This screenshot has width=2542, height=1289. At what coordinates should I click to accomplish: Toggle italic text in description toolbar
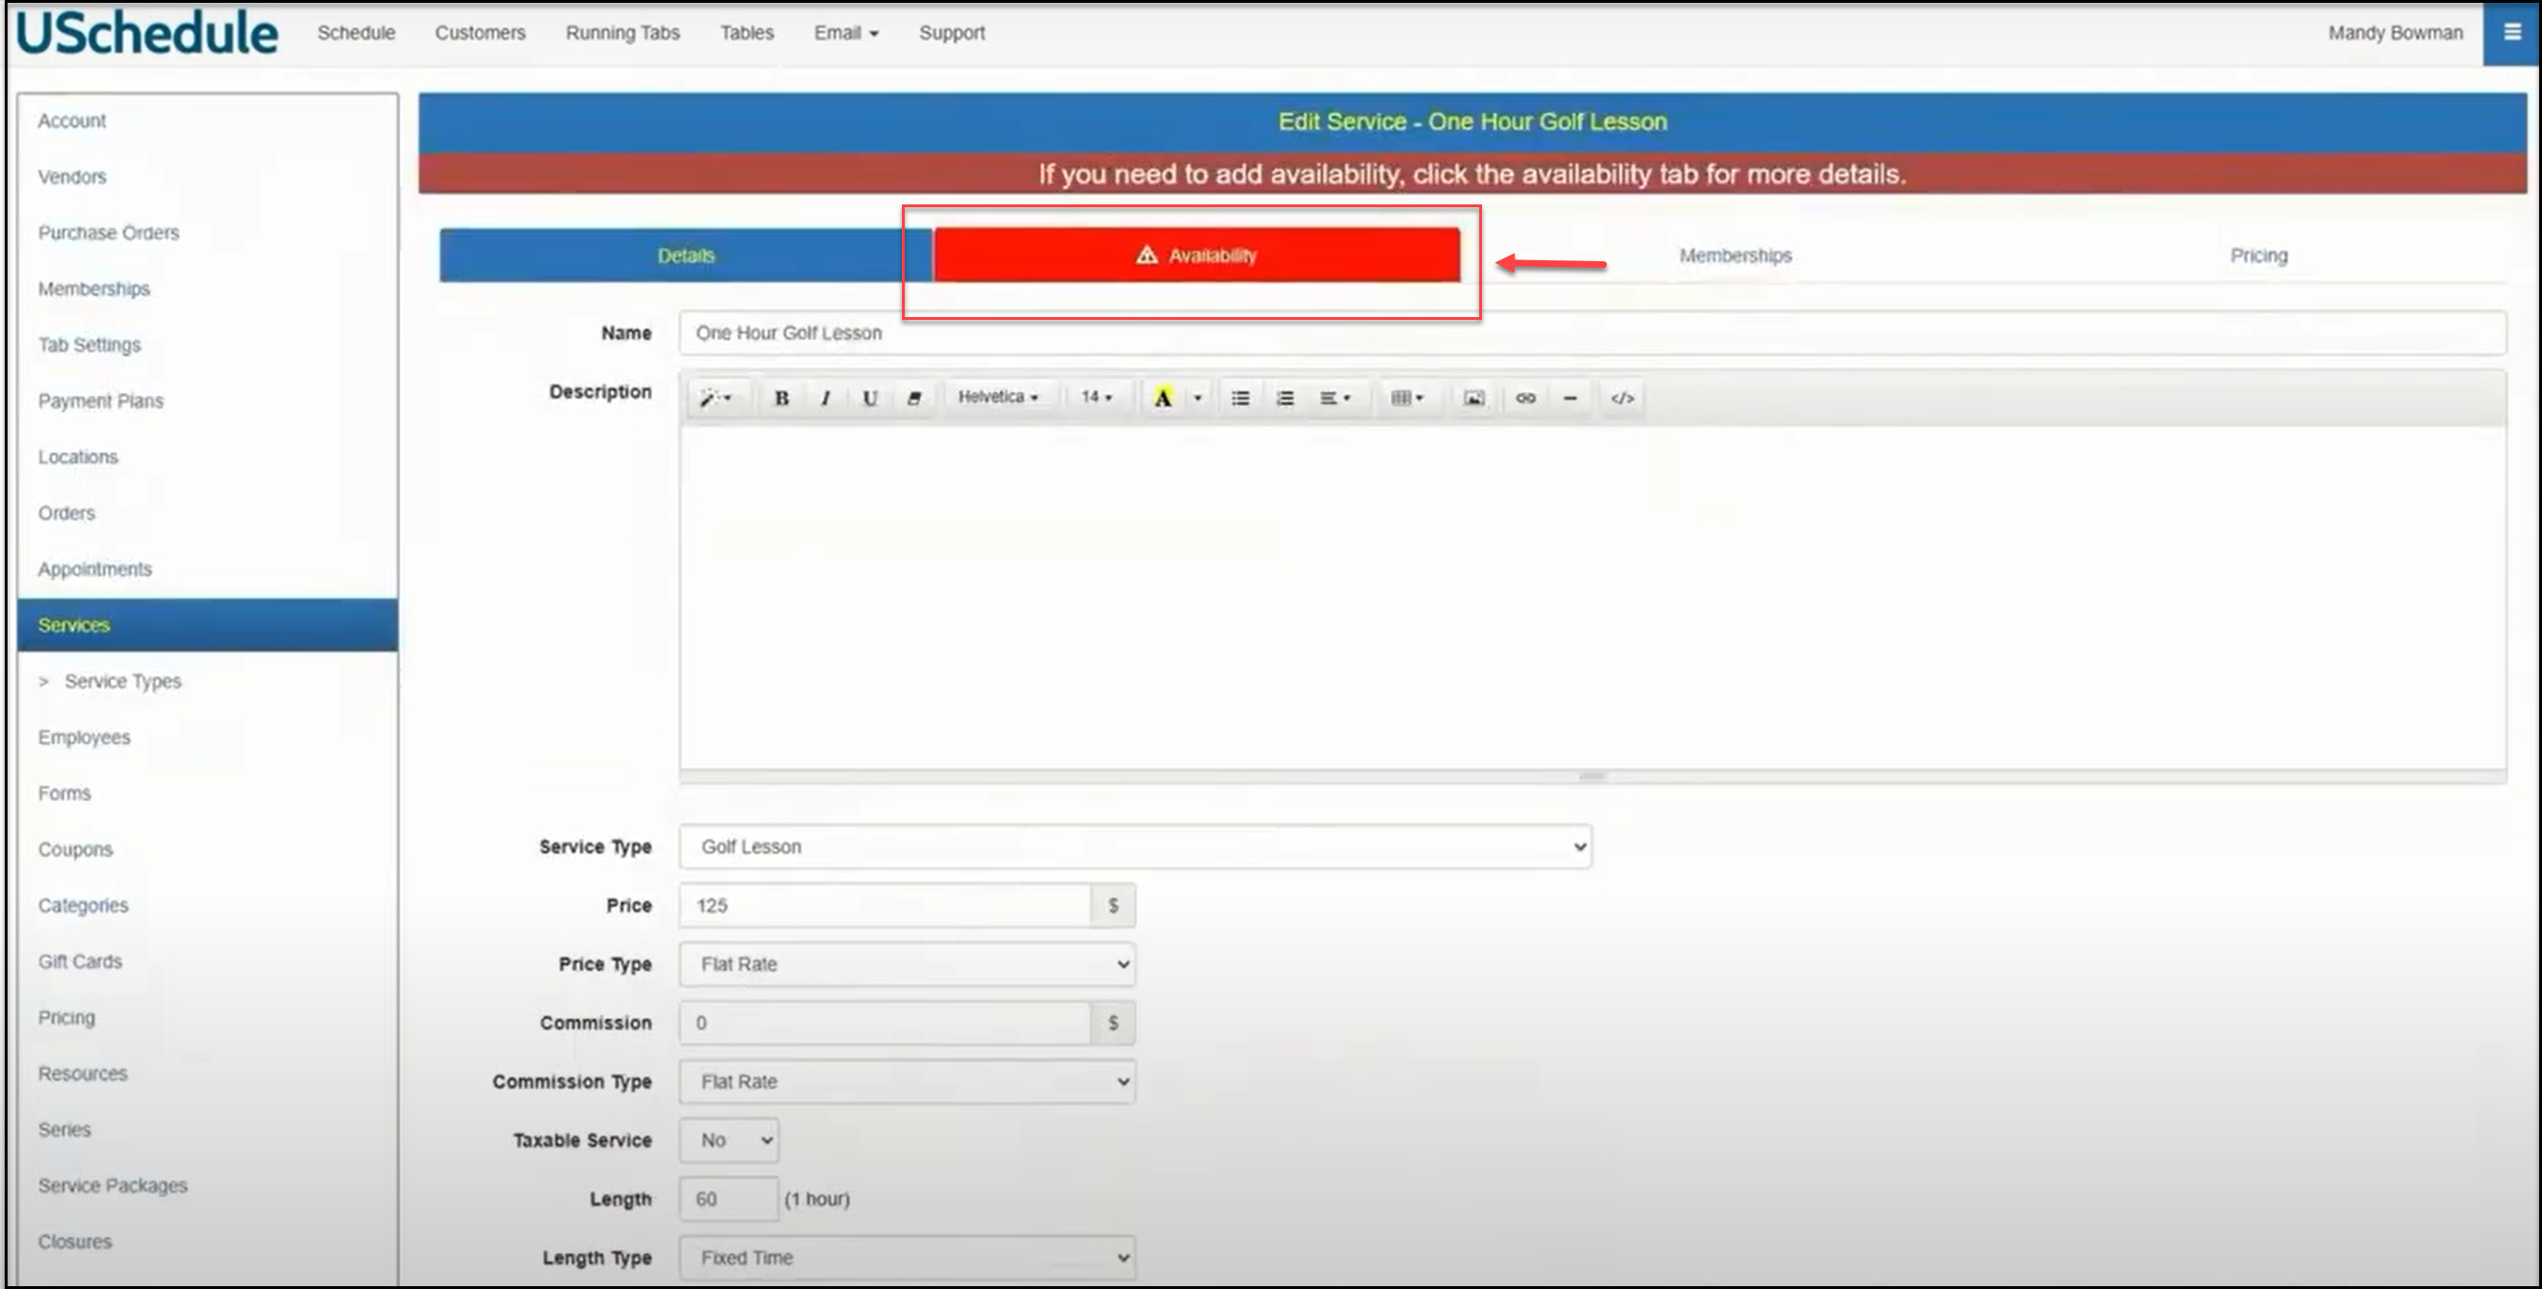825,397
